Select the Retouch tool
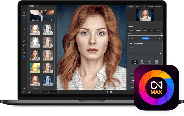 (24, 49)
